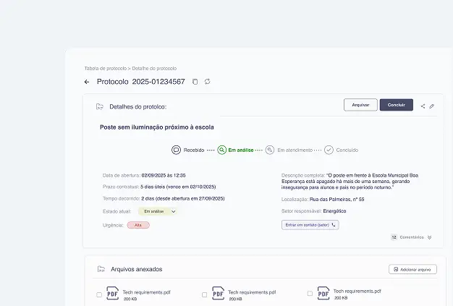
Task: Click the red Alta urgency tag
Action: coord(137,225)
